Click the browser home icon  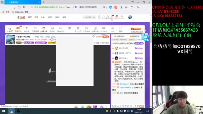[x=19, y=7]
